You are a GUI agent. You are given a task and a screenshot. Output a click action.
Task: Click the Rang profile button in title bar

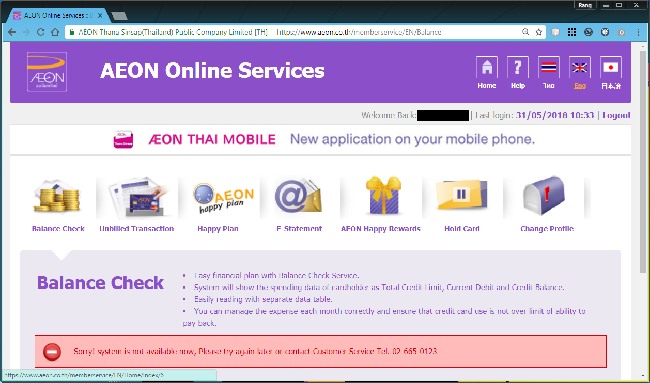tap(585, 5)
